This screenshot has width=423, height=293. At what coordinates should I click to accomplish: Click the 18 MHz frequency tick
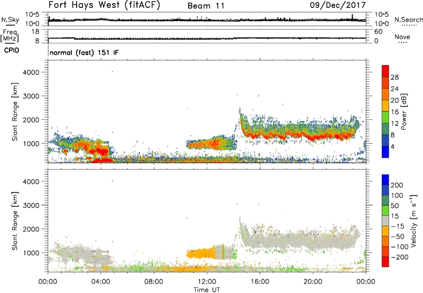[x=35, y=32]
